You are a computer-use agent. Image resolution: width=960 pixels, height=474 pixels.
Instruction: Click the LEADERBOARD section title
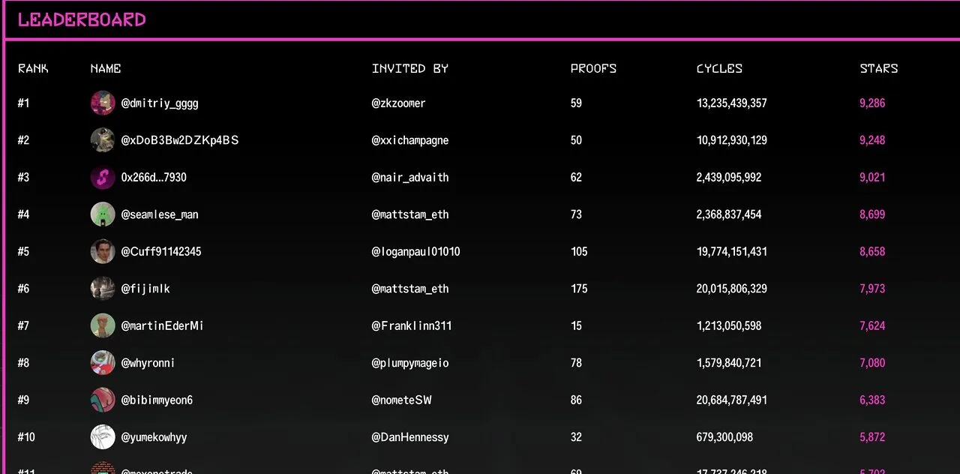click(x=82, y=20)
